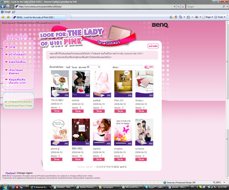
Task: Open the explorin cosplay poster thumbnail
Action: [102, 132]
